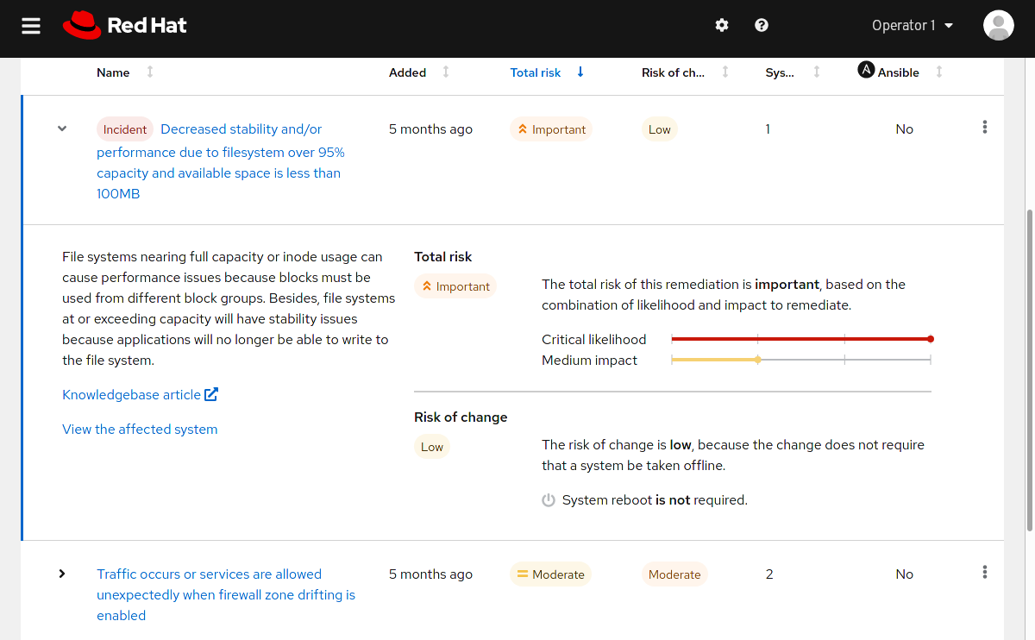Sort by Risk of change column
The image size is (1035, 640).
(673, 72)
